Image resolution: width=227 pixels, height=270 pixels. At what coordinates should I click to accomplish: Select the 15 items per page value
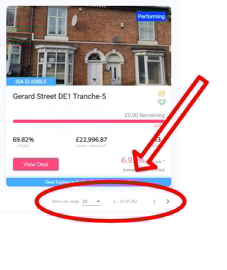pos(85,201)
